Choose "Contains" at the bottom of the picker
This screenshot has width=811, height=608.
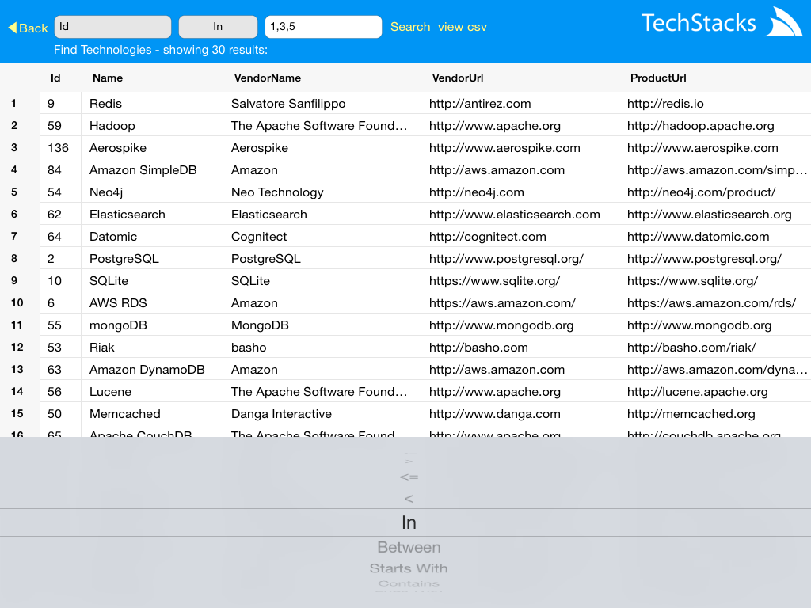[409, 586]
